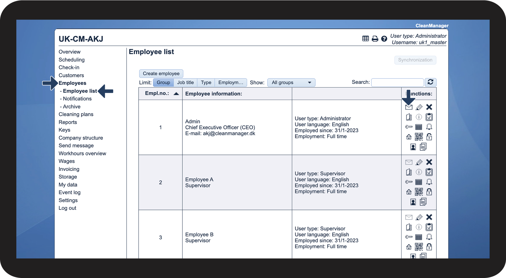506x278 pixels.
Task: Select the Job title limit toggle
Action: 185,82
